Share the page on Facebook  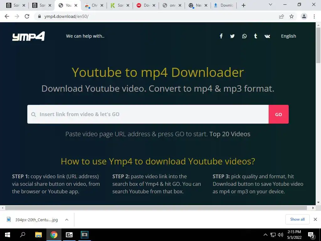point(221,36)
